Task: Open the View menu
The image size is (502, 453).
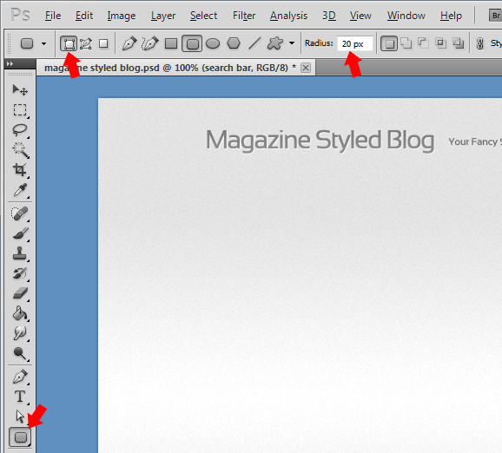Action: pyautogui.click(x=360, y=16)
